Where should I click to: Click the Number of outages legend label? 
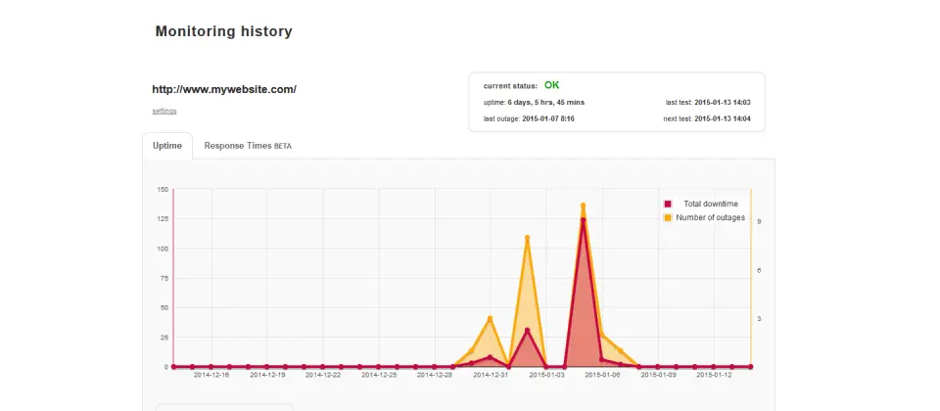pos(711,217)
